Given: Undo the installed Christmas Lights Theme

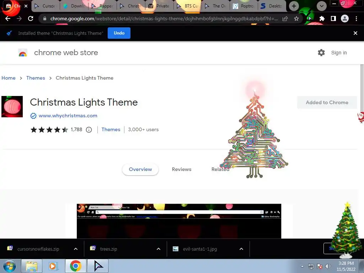Looking at the screenshot, I should [x=119, y=33].
